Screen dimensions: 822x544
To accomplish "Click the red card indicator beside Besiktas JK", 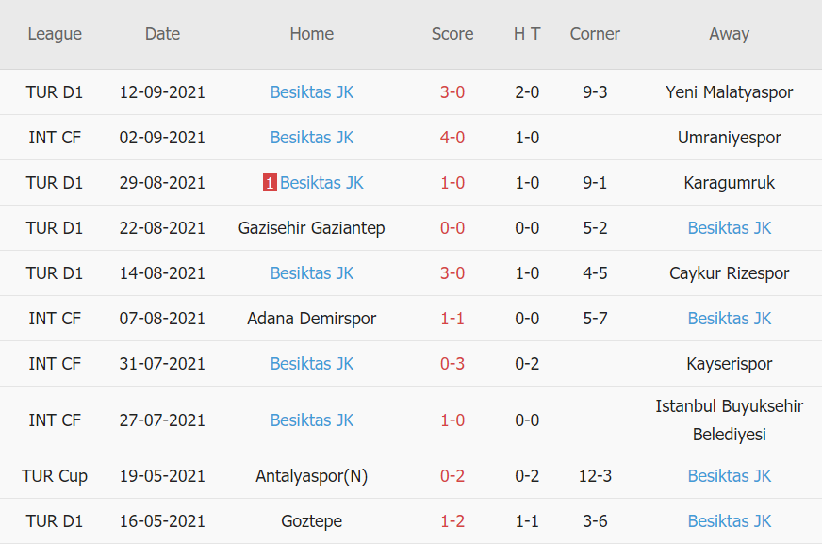I will pos(270,183).
